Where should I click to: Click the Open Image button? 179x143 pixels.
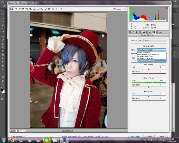[135, 136]
